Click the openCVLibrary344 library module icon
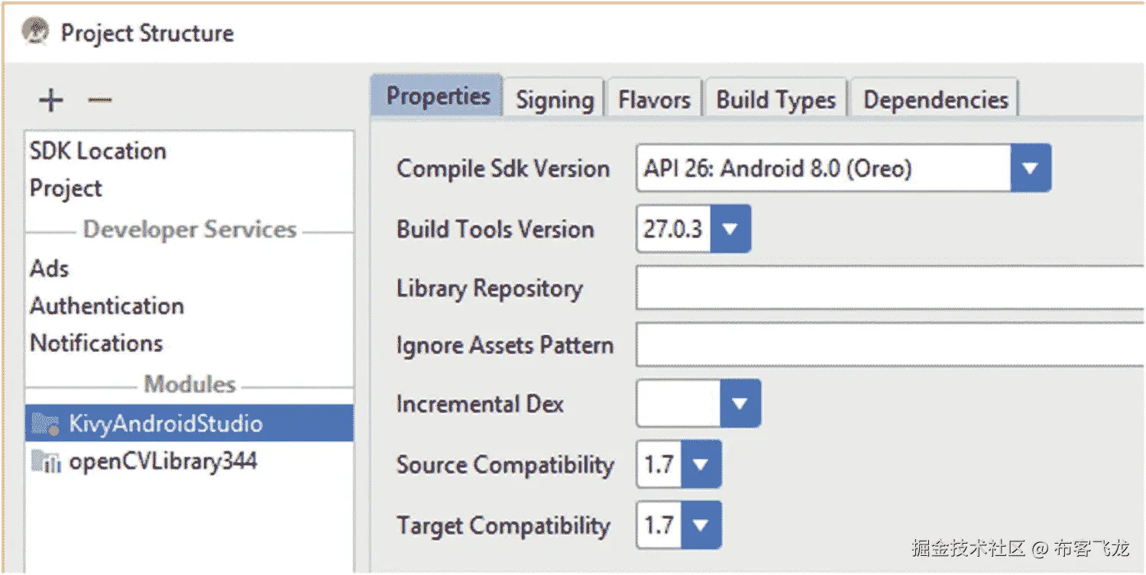The width and height of the screenshot is (1146, 575). (x=46, y=462)
